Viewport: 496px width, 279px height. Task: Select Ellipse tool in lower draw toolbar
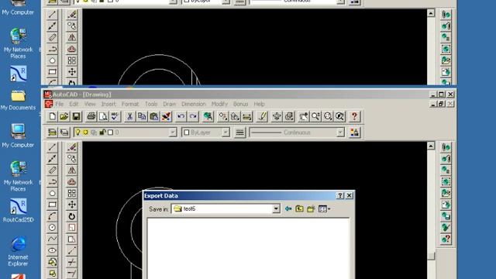click(52, 250)
